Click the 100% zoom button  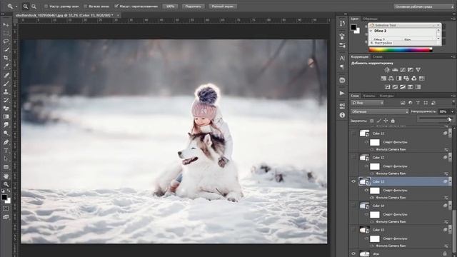click(x=170, y=6)
